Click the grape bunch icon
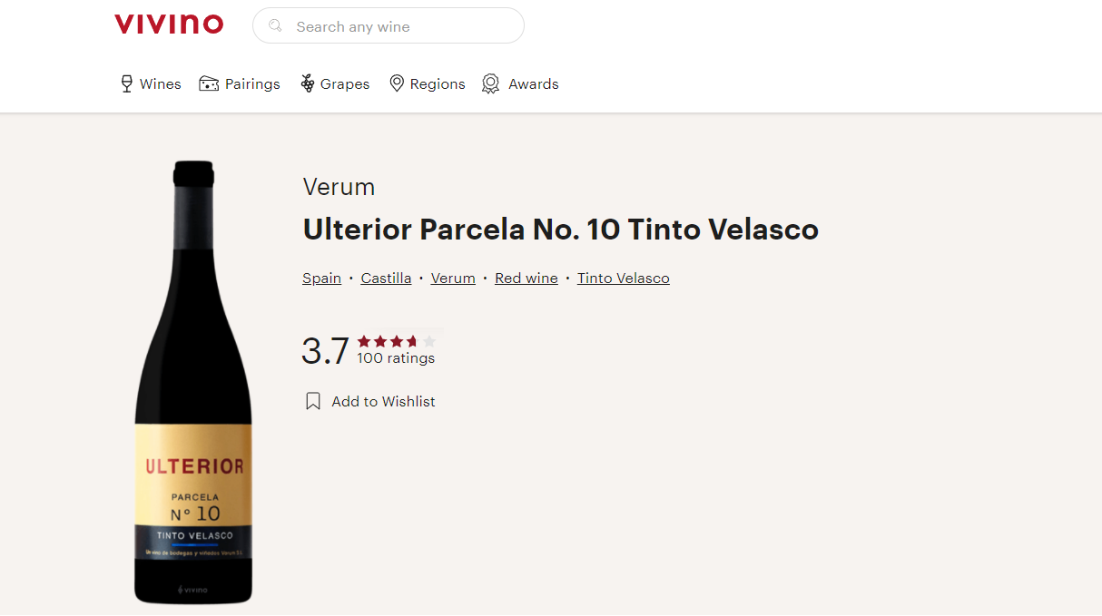The width and height of the screenshot is (1102, 616). (308, 83)
